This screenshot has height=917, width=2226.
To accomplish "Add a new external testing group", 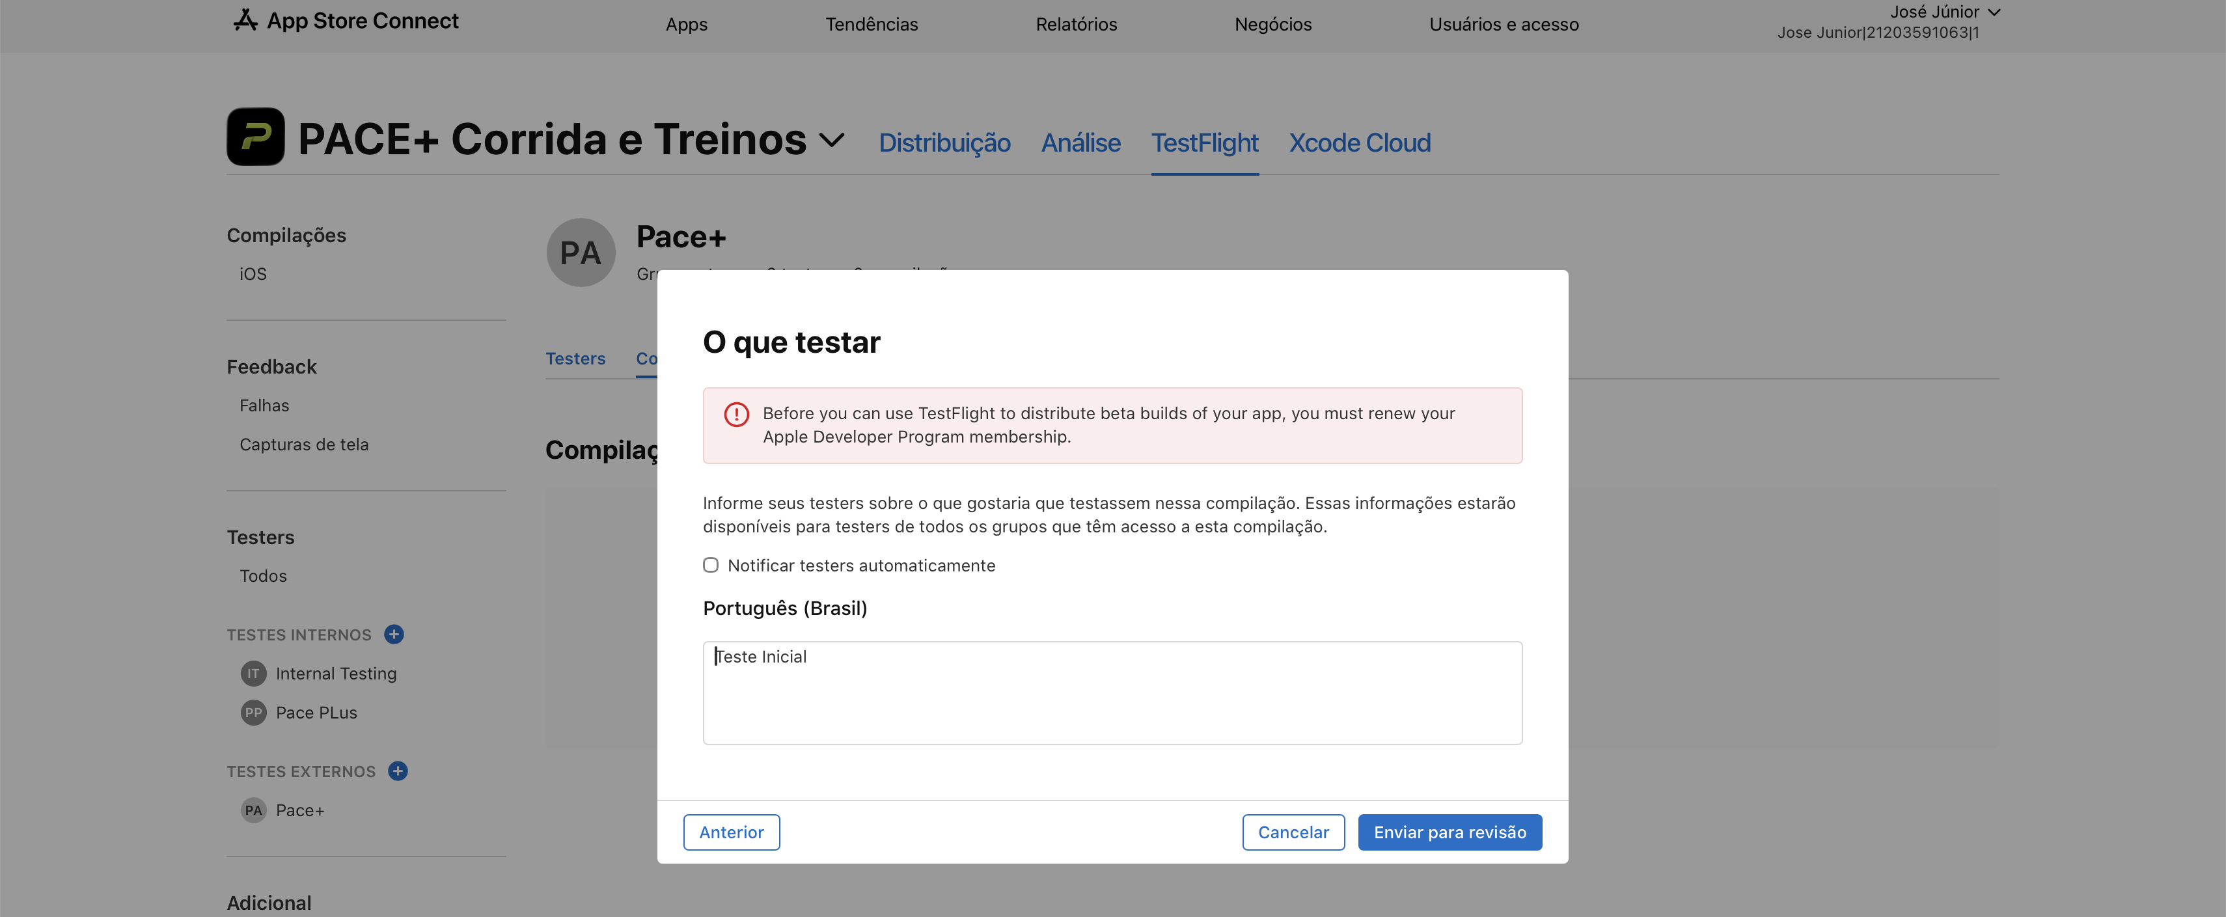I will pyautogui.click(x=398, y=771).
